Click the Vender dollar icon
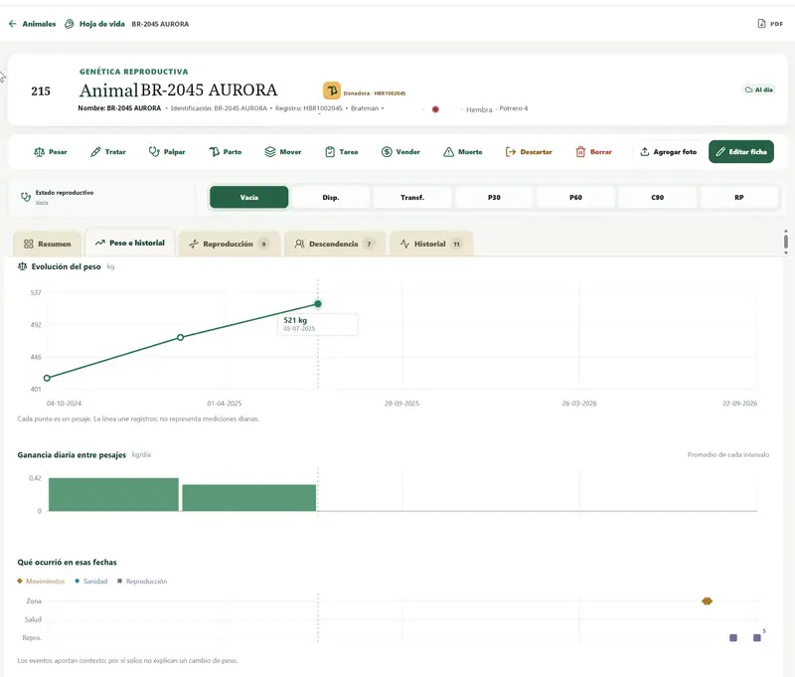Screen dimensions: 795x677 387,152
